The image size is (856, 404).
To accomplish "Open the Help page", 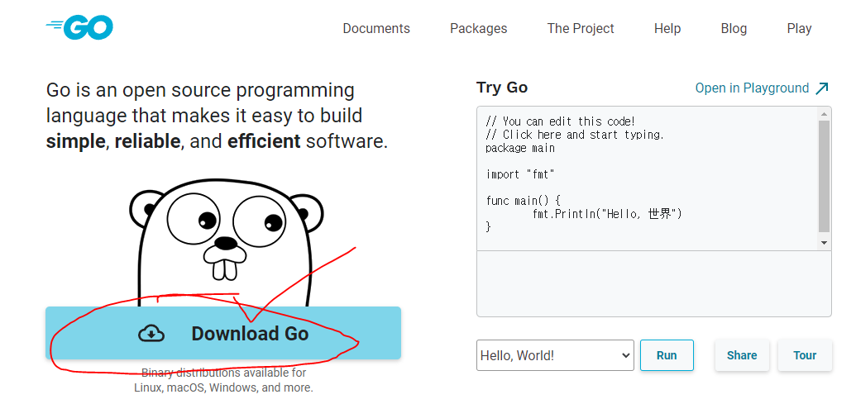I will (667, 28).
